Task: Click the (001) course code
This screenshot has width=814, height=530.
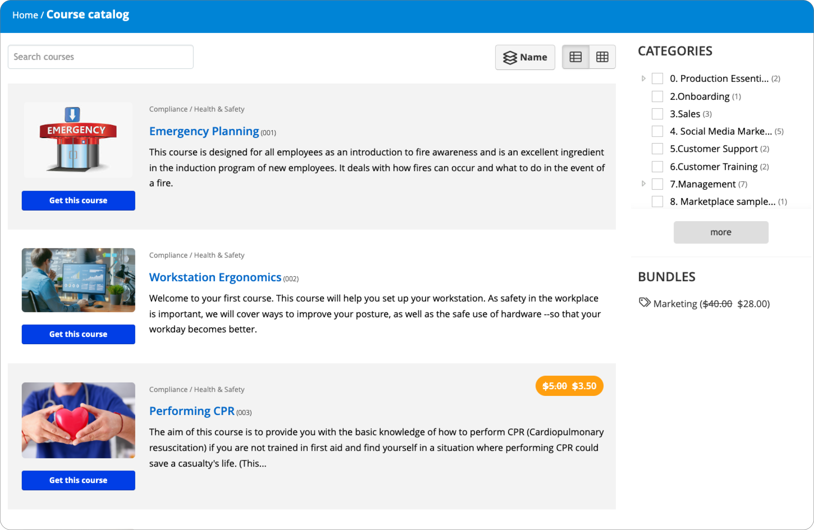Action: coord(268,133)
